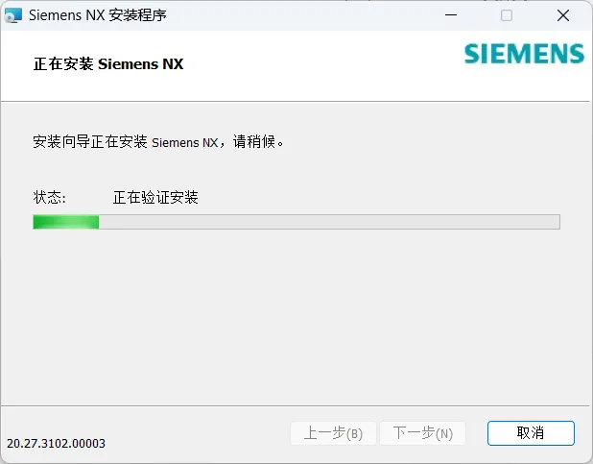Go back with the 上一步(B) button
The image size is (593, 464).
click(333, 433)
